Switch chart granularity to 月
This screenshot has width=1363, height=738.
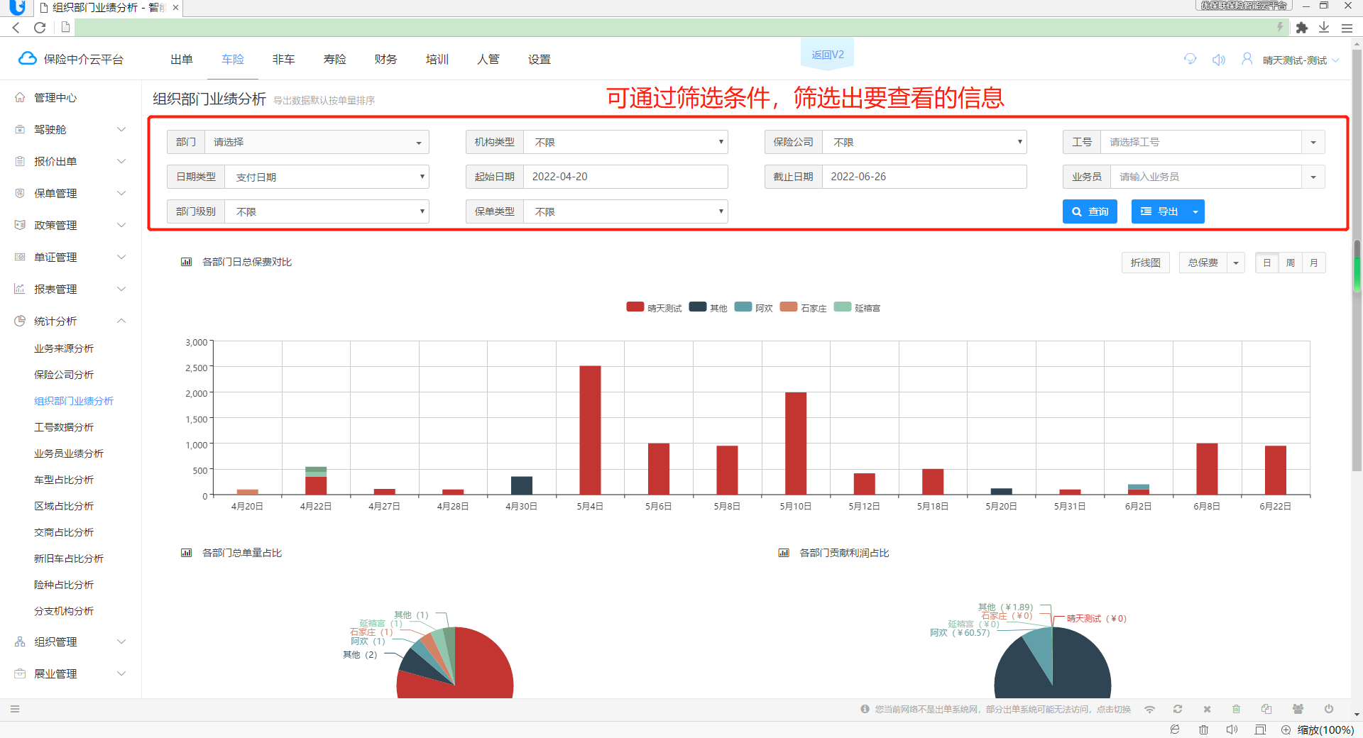click(x=1314, y=263)
